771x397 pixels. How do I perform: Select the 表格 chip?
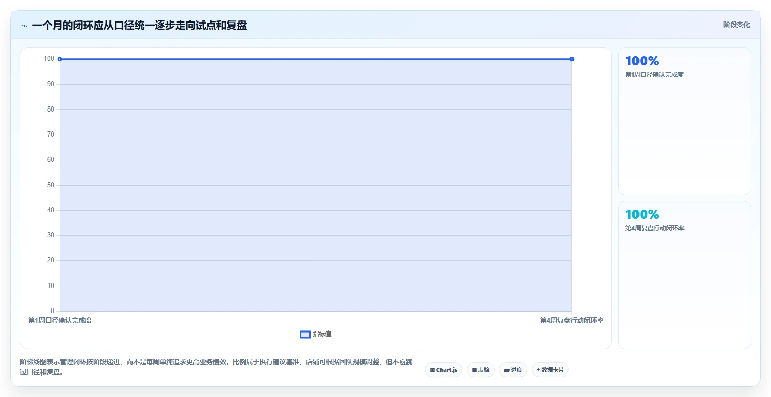click(480, 370)
